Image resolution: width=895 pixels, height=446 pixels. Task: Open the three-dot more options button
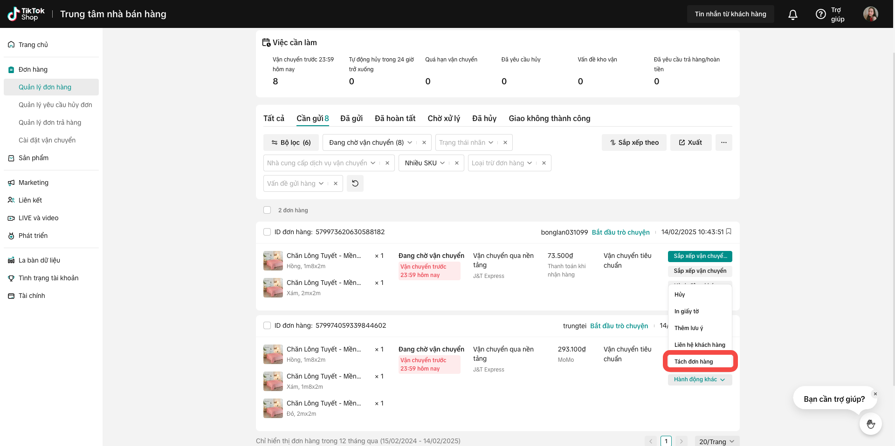click(723, 142)
